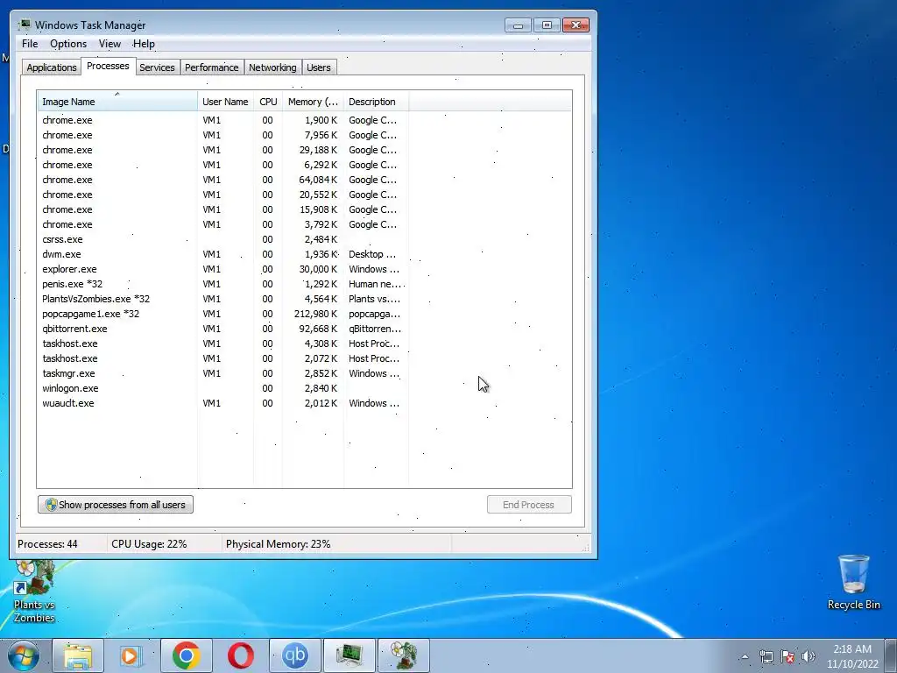Select Plants vs Zombies desktop shortcut
This screenshot has width=897, height=673.
tap(34, 592)
